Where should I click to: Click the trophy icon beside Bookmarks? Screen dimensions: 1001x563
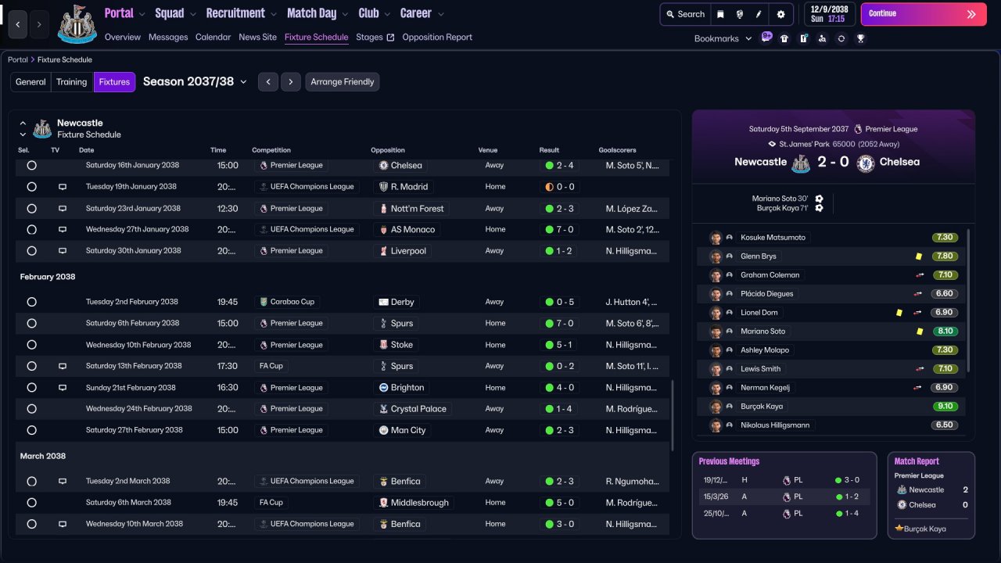[860, 38]
